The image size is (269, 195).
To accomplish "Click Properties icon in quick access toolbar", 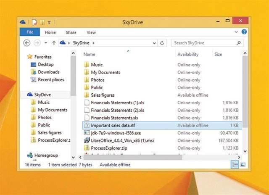I will 34,22.
